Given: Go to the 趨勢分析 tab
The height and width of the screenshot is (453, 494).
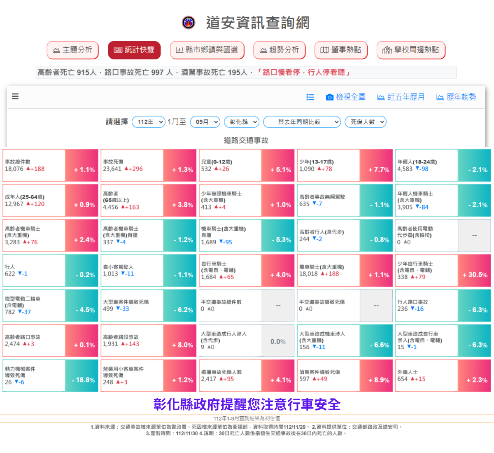Looking at the screenshot, I should [279, 50].
